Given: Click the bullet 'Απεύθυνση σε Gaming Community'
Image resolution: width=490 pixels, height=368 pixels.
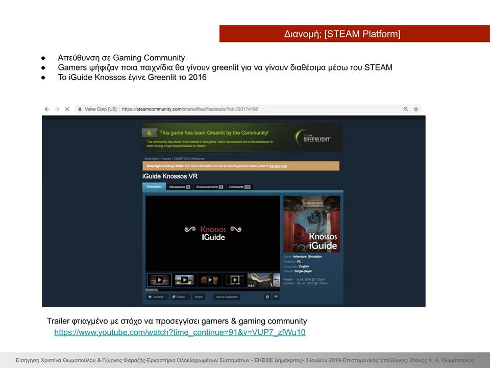Looking at the screenshot, I should point(121,58).
